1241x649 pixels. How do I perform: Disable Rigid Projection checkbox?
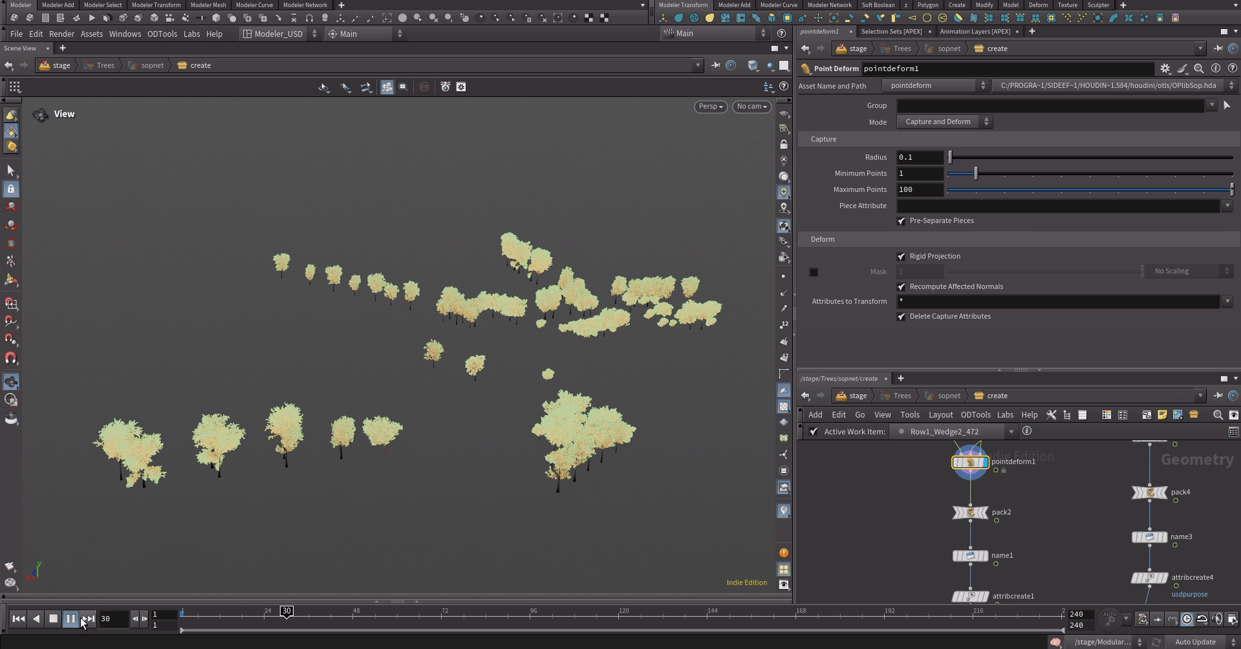(x=901, y=257)
